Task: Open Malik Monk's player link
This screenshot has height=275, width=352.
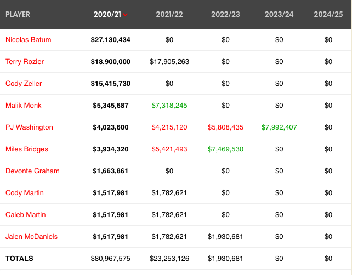Action: click(24, 105)
